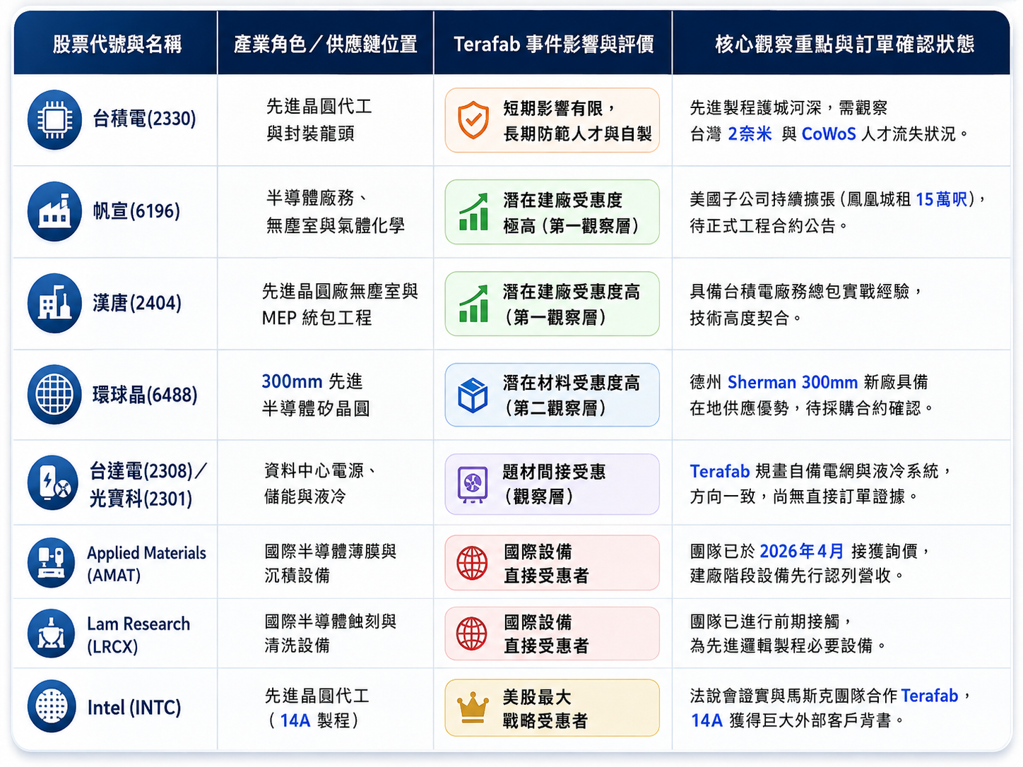Click the 股票代號與名稱 column header
The height and width of the screenshot is (767, 1023).
pyautogui.click(x=117, y=44)
